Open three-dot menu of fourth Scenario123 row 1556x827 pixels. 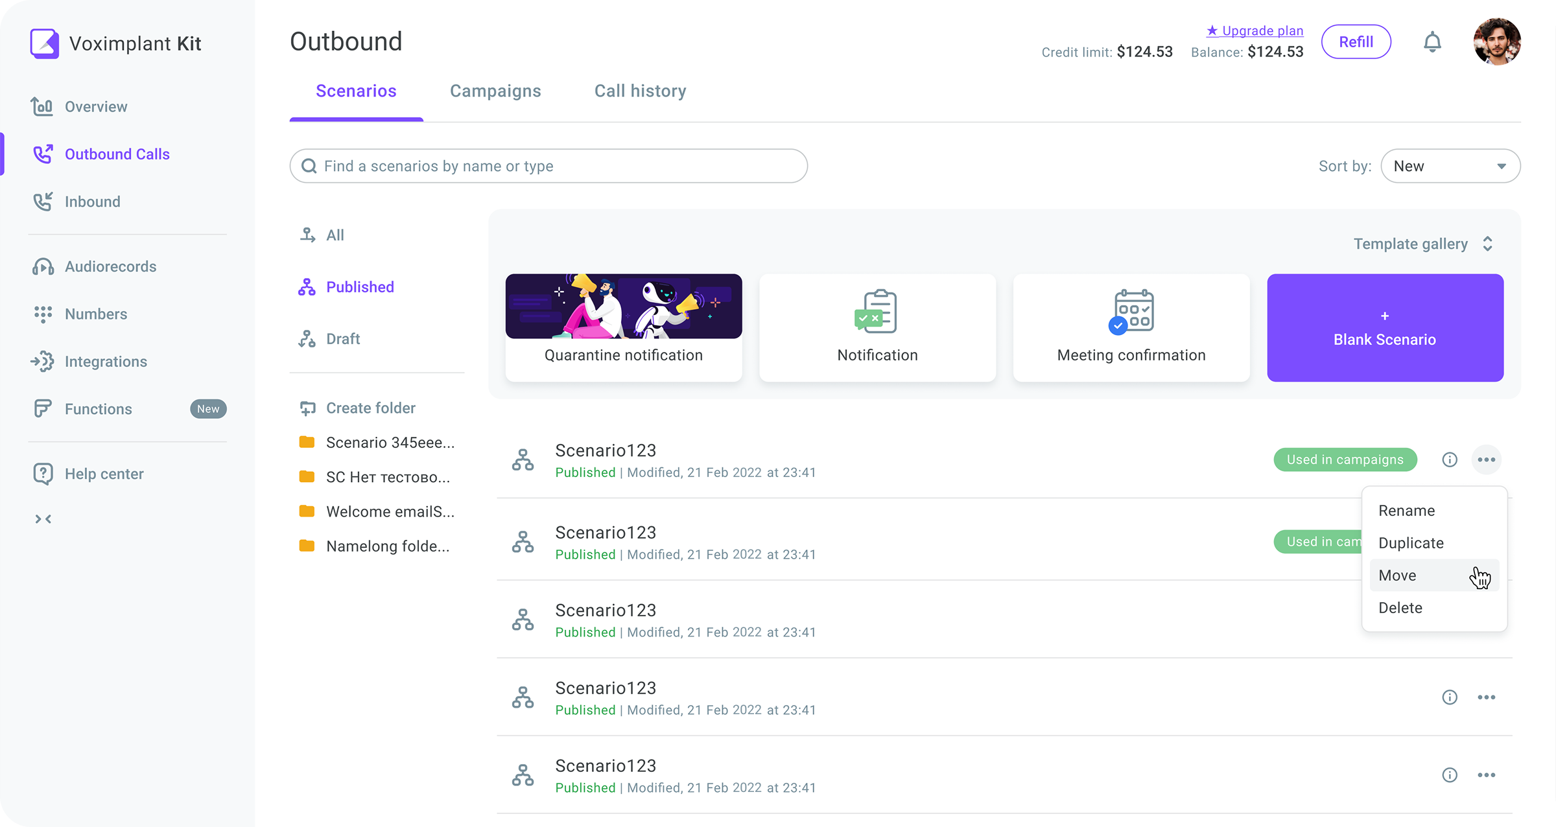point(1487,697)
